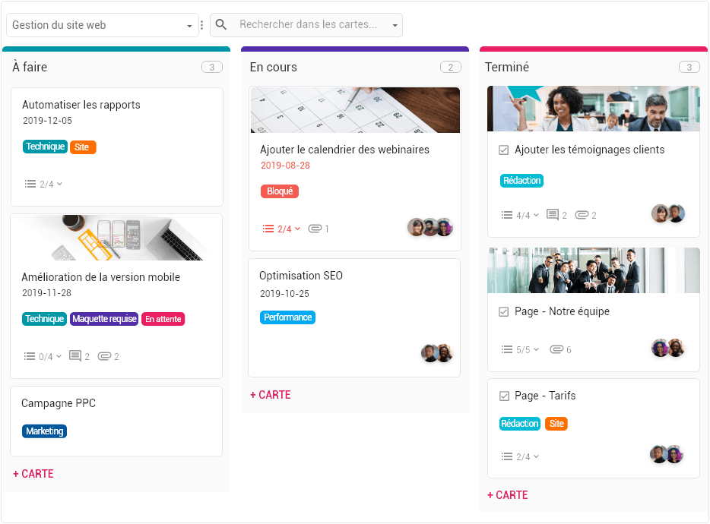Check the checkbox on Page - Notre équipe card
The height and width of the screenshot is (524, 710).
coord(502,311)
